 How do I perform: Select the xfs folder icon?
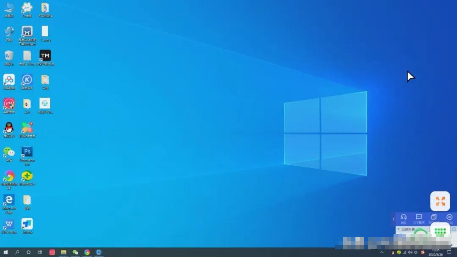click(x=27, y=106)
